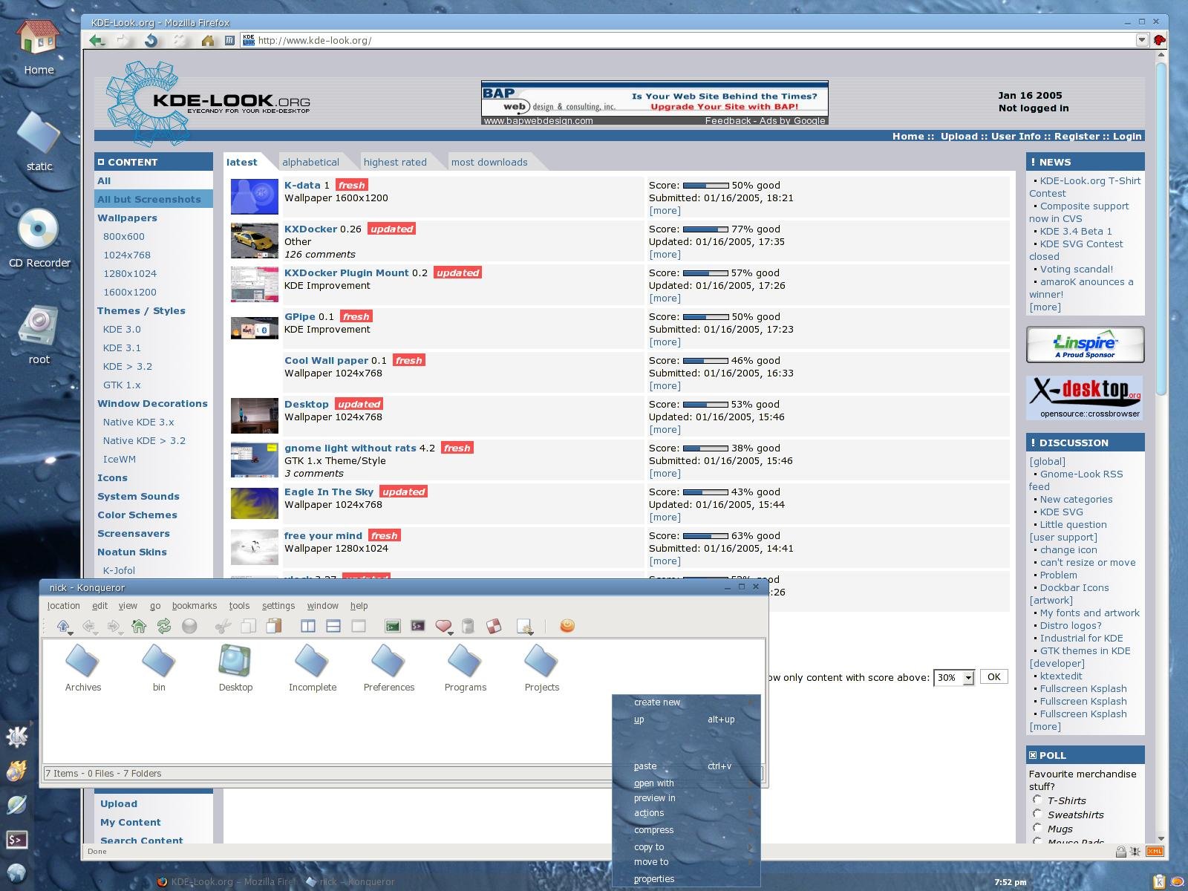Click Konqueror trash can toolbar icon
The width and height of the screenshot is (1188, 891).
pos(468,626)
